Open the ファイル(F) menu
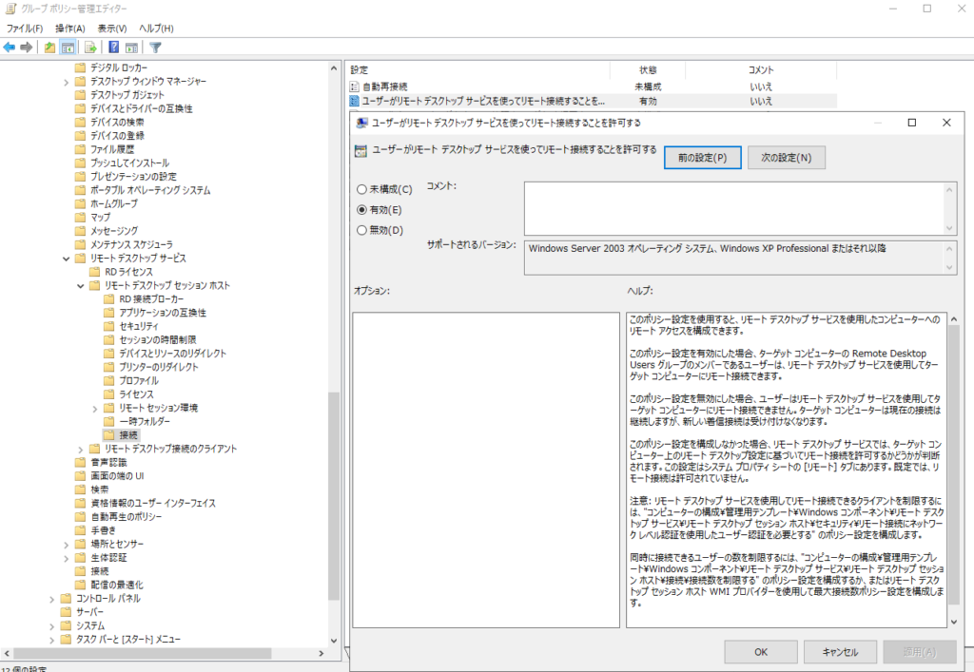974x672 pixels. pyautogui.click(x=25, y=29)
